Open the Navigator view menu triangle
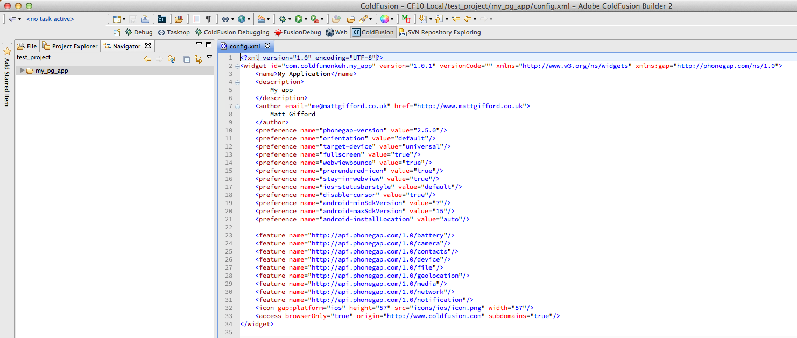 click(209, 57)
